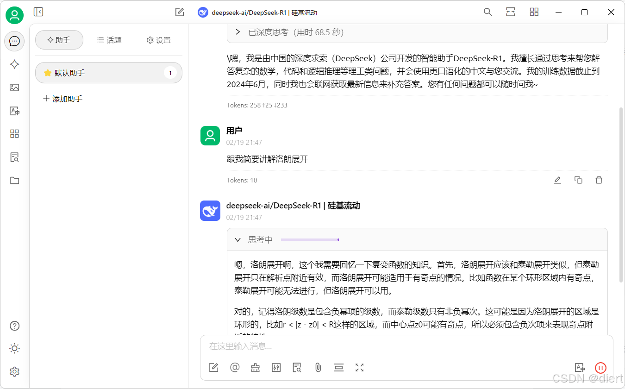Open the chat assistants page icon
Image resolution: width=625 pixels, height=389 pixels.
[14, 41]
